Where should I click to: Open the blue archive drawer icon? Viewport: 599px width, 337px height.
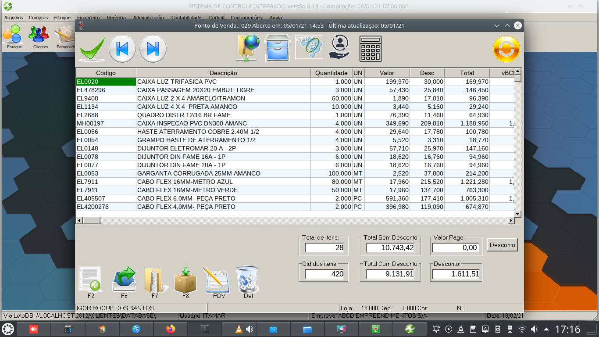(x=278, y=47)
